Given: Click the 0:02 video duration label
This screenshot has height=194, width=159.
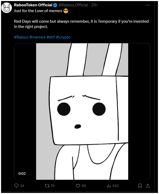Looking at the screenshot, I should (22, 174).
